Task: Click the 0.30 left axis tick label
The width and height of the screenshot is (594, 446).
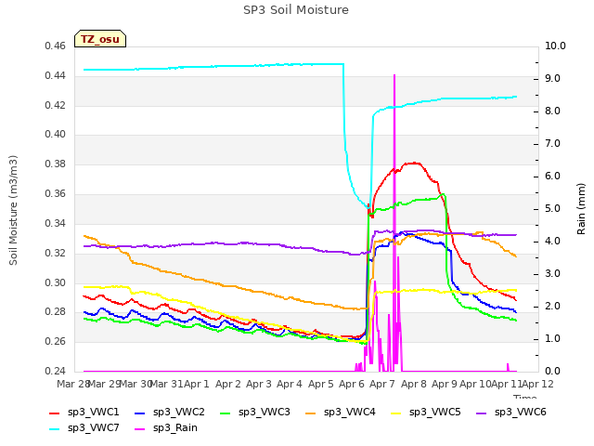Action: 56,282
